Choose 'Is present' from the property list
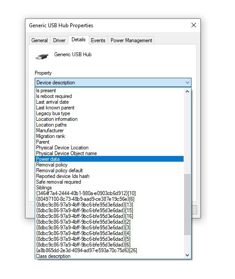This screenshot has width=235, height=279. pyautogui.click(x=109, y=91)
